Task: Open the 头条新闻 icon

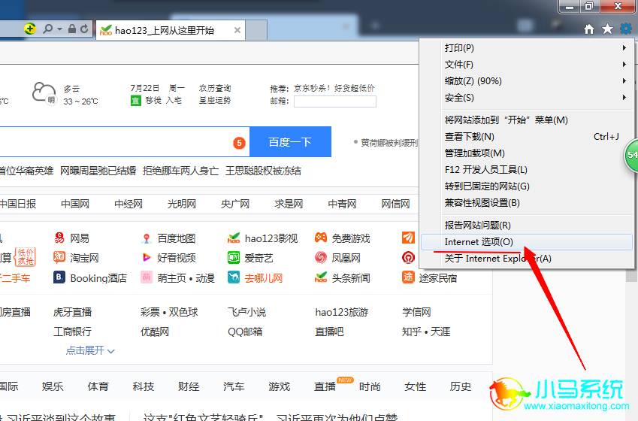Action: coord(321,277)
